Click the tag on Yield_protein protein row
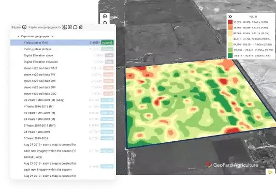The image size is (276, 193). click(107, 49)
